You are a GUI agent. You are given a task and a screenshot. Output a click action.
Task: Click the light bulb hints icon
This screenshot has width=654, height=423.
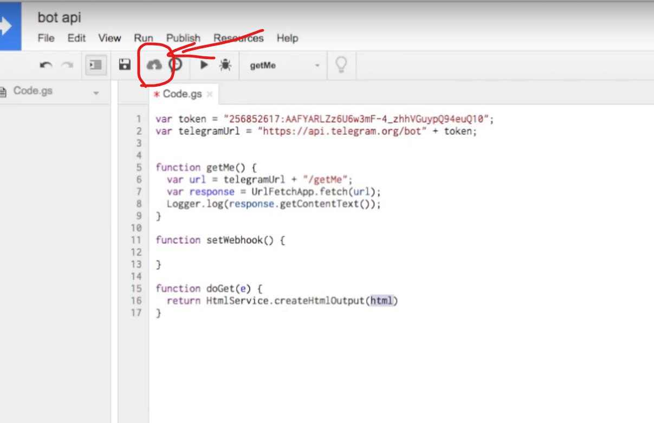pos(341,65)
